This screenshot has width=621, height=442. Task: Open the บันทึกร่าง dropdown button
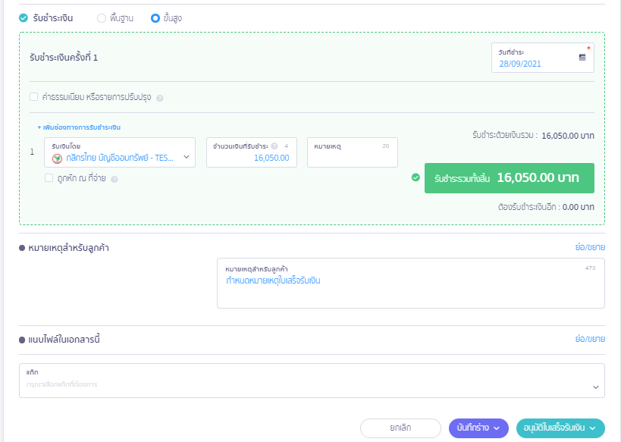(x=478, y=428)
